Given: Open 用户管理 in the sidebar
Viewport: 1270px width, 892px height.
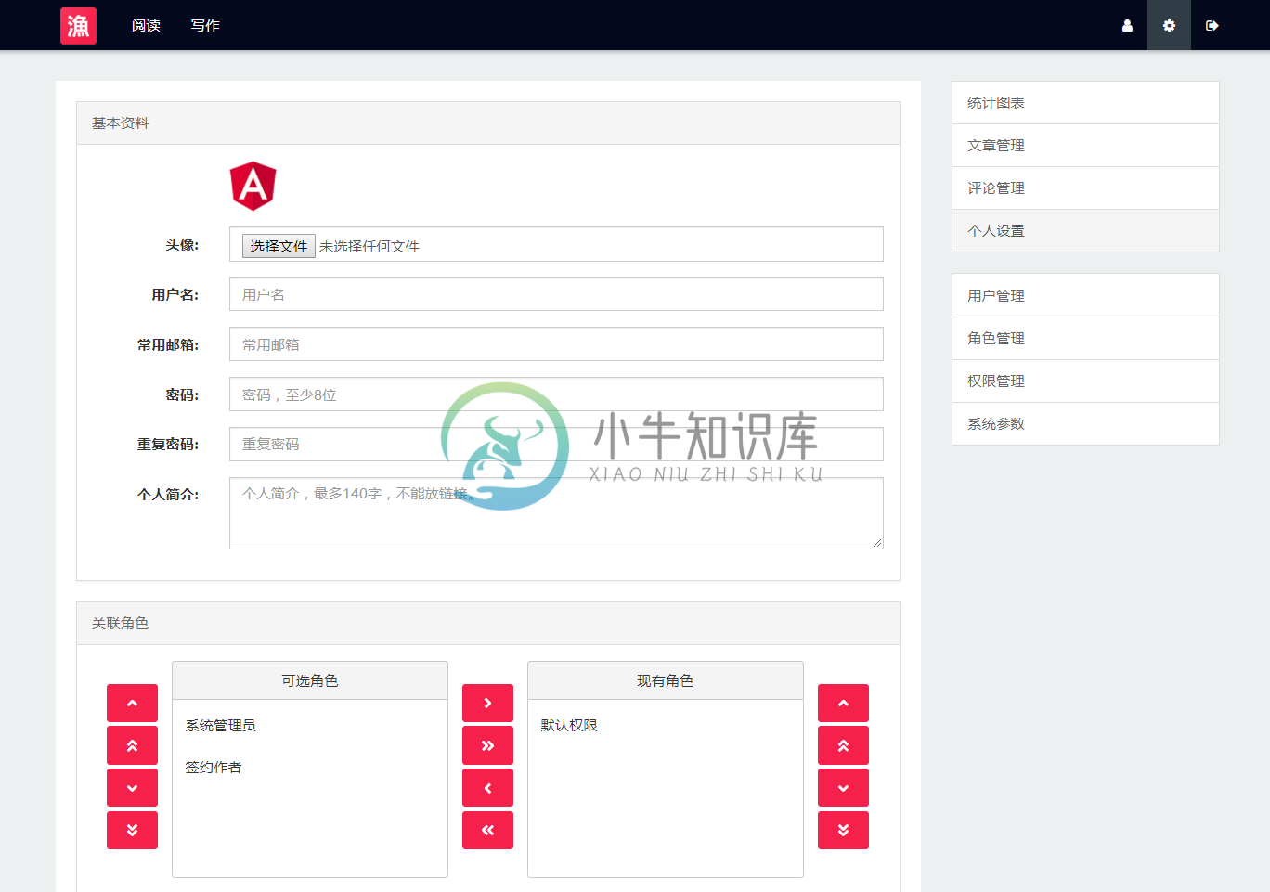Looking at the screenshot, I should click(x=1085, y=295).
